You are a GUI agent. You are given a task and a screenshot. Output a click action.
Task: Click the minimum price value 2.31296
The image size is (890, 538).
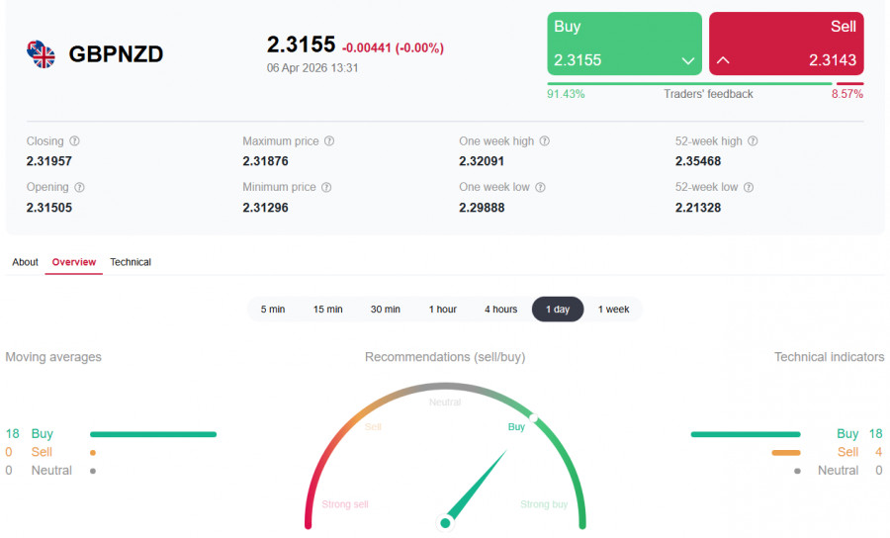[265, 208]
